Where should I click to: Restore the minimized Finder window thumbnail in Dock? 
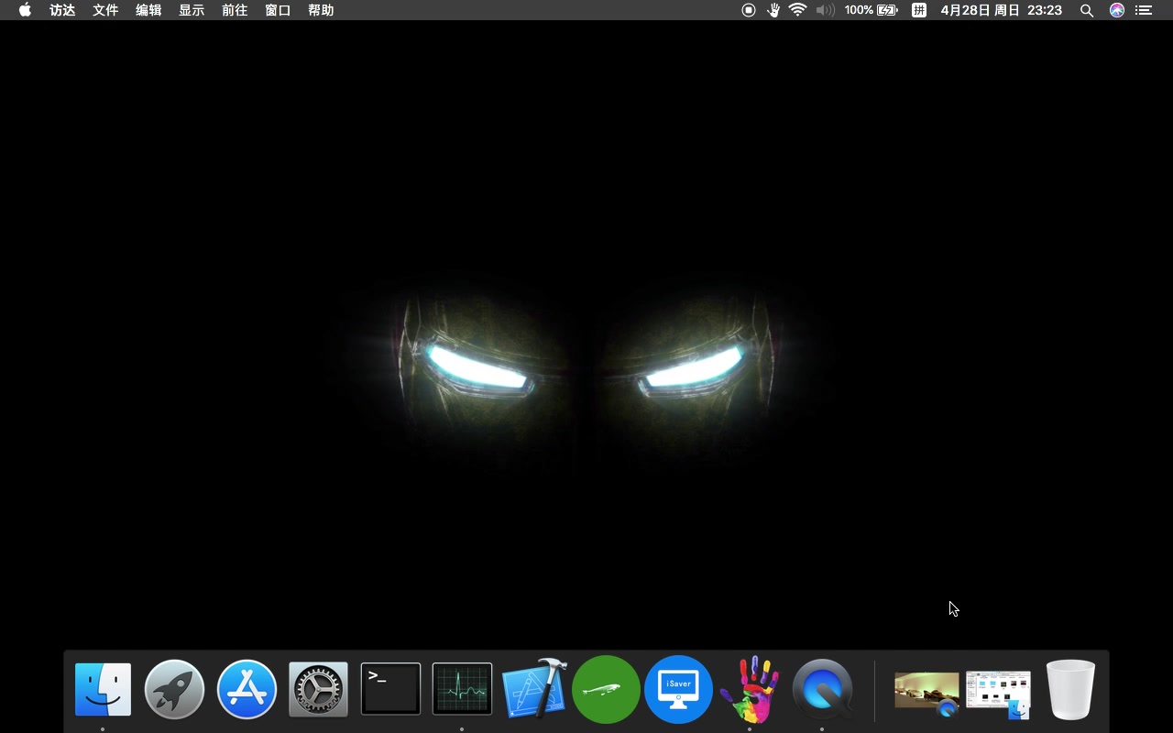[x=998, y=694]
